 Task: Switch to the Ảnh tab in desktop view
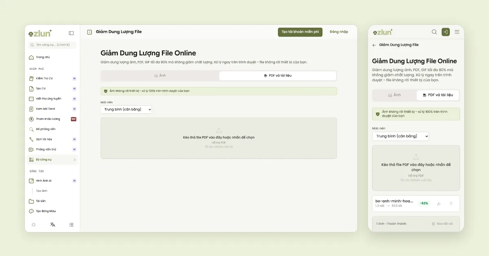tap(160, 76)
